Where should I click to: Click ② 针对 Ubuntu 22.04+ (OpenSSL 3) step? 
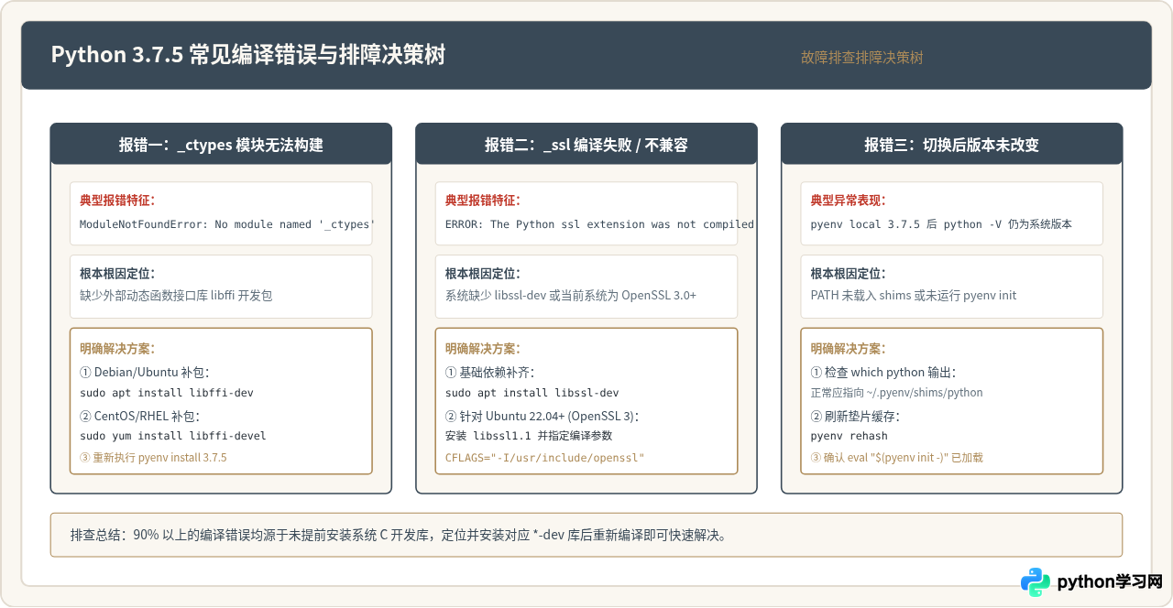[x=543, y=416]
